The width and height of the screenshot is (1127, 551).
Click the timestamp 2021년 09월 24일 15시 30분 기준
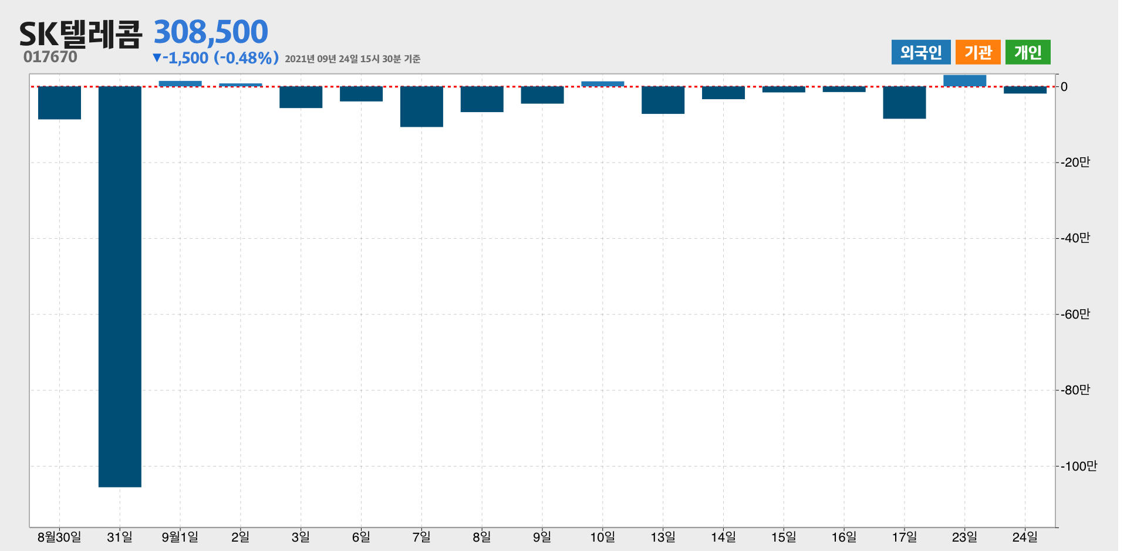(353, 59)
